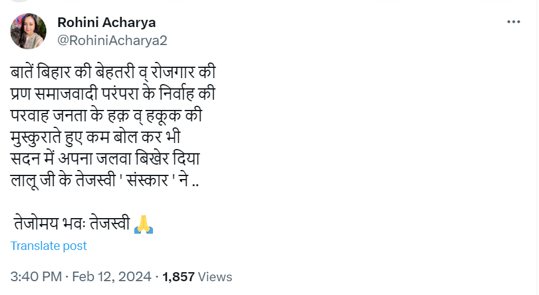
Task: Click the 1,857 view count number
Action: [x=179, y=277]
